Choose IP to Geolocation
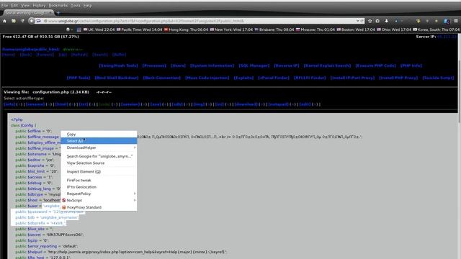This screenshot has height=259, width=461. click(x=99, y=187)
